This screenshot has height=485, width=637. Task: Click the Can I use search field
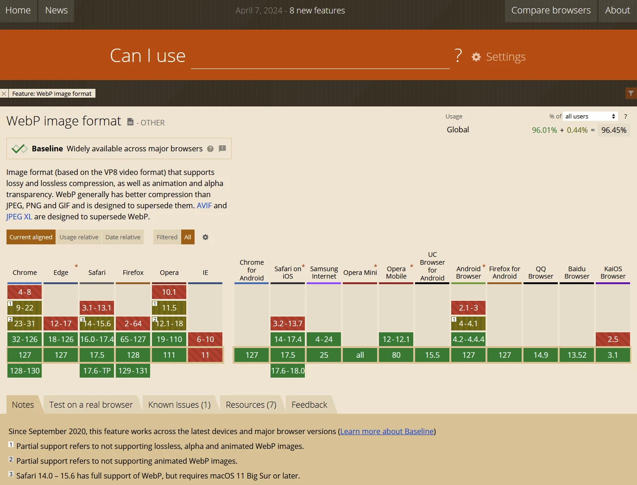(320, 56)
